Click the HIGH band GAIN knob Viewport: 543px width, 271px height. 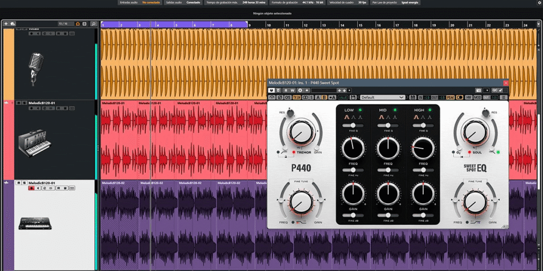click(x=423, y=194)
